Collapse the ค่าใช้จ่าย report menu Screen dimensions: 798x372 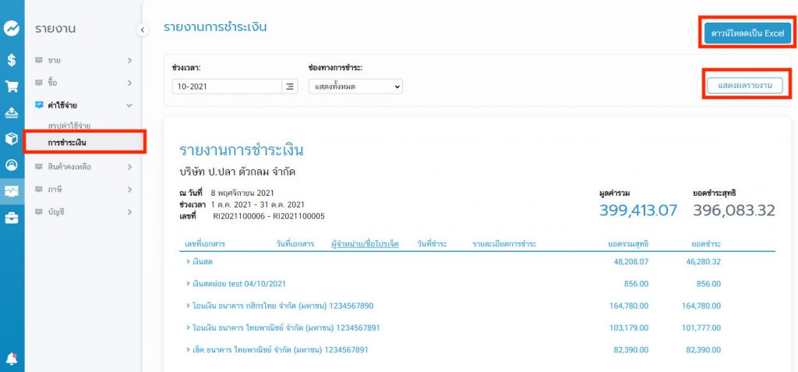click(x=84, y=105)
